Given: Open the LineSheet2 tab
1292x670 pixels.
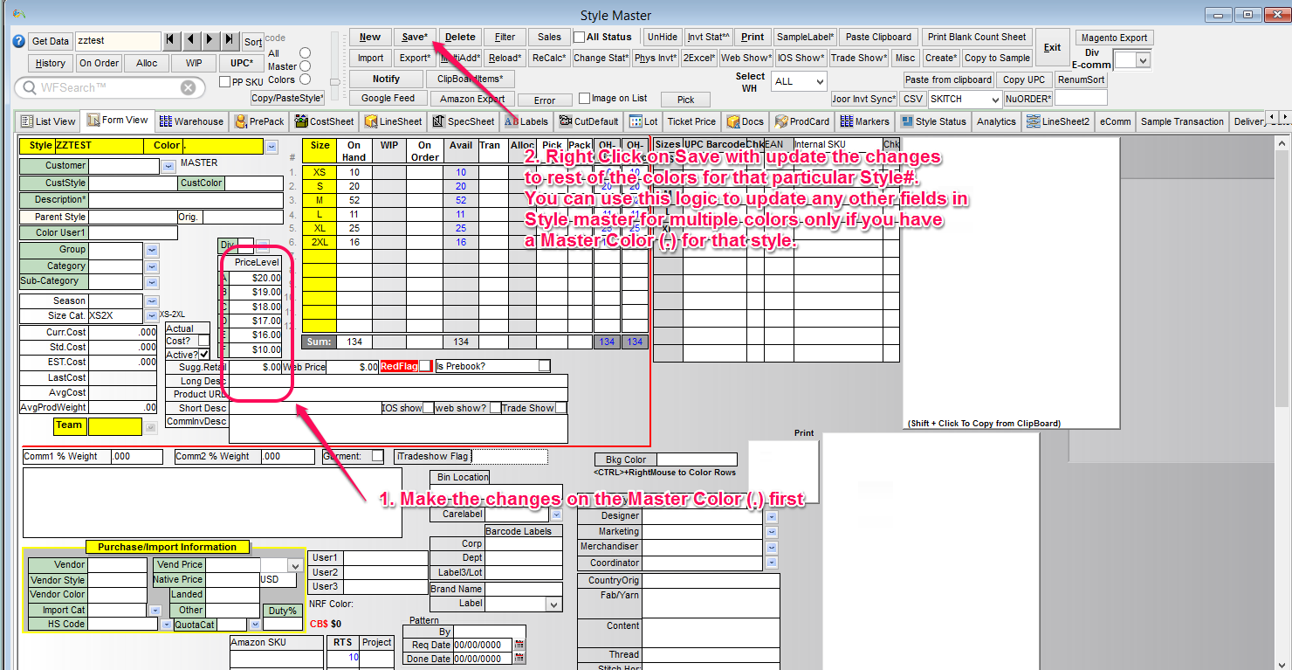Looking at the screenshot, I should (x=1058, y=121).
